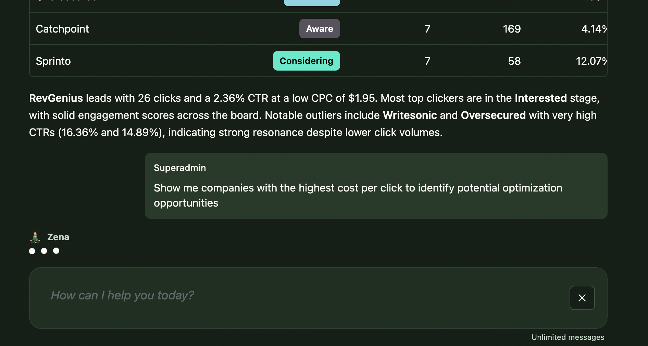
Task: Click the bold RevGenius text in the summary
Action: 56,98
